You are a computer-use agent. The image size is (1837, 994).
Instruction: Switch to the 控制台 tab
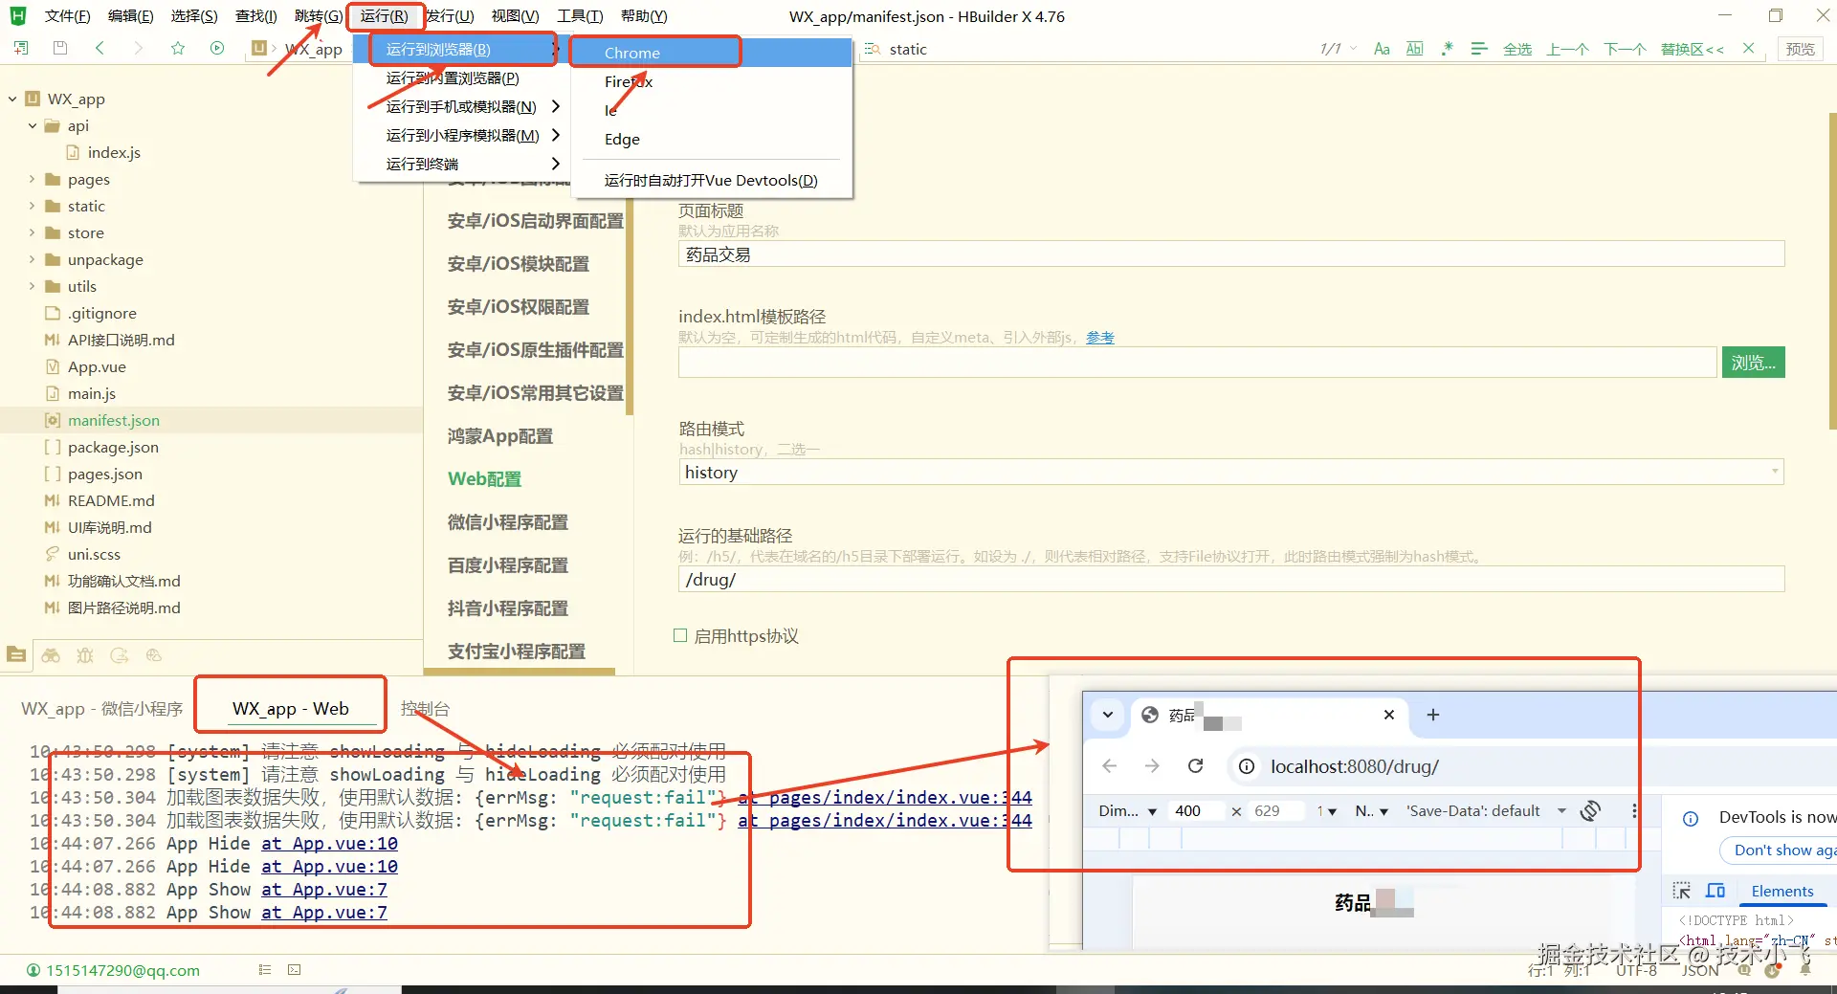pos(425,709)
